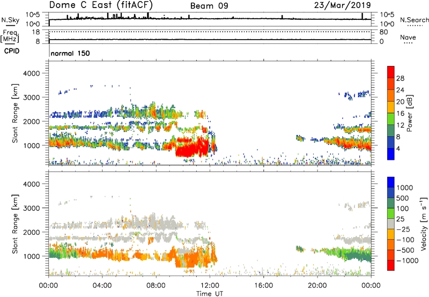Click the '4000' tick on the power panel

pos(31,73)
